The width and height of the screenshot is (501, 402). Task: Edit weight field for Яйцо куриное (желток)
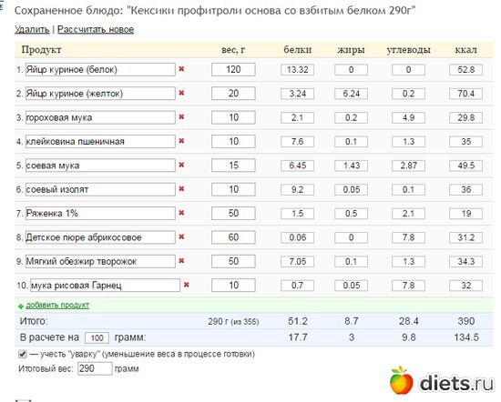point(233,94)
